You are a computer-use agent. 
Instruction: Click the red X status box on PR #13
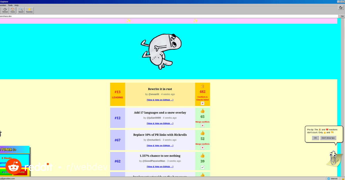click(x=202, y=103)
